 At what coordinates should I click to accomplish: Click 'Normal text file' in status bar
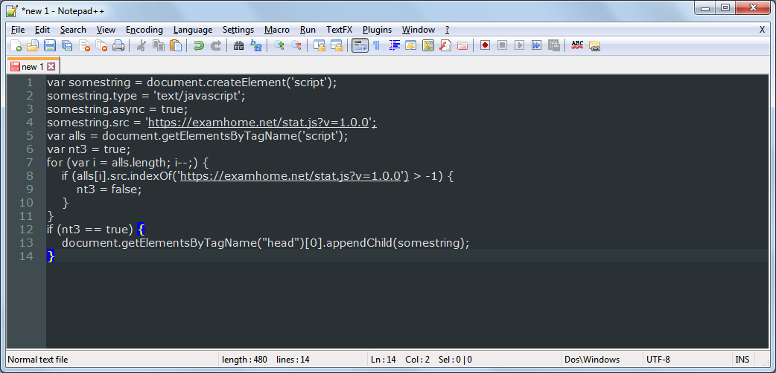coord(38,360)
